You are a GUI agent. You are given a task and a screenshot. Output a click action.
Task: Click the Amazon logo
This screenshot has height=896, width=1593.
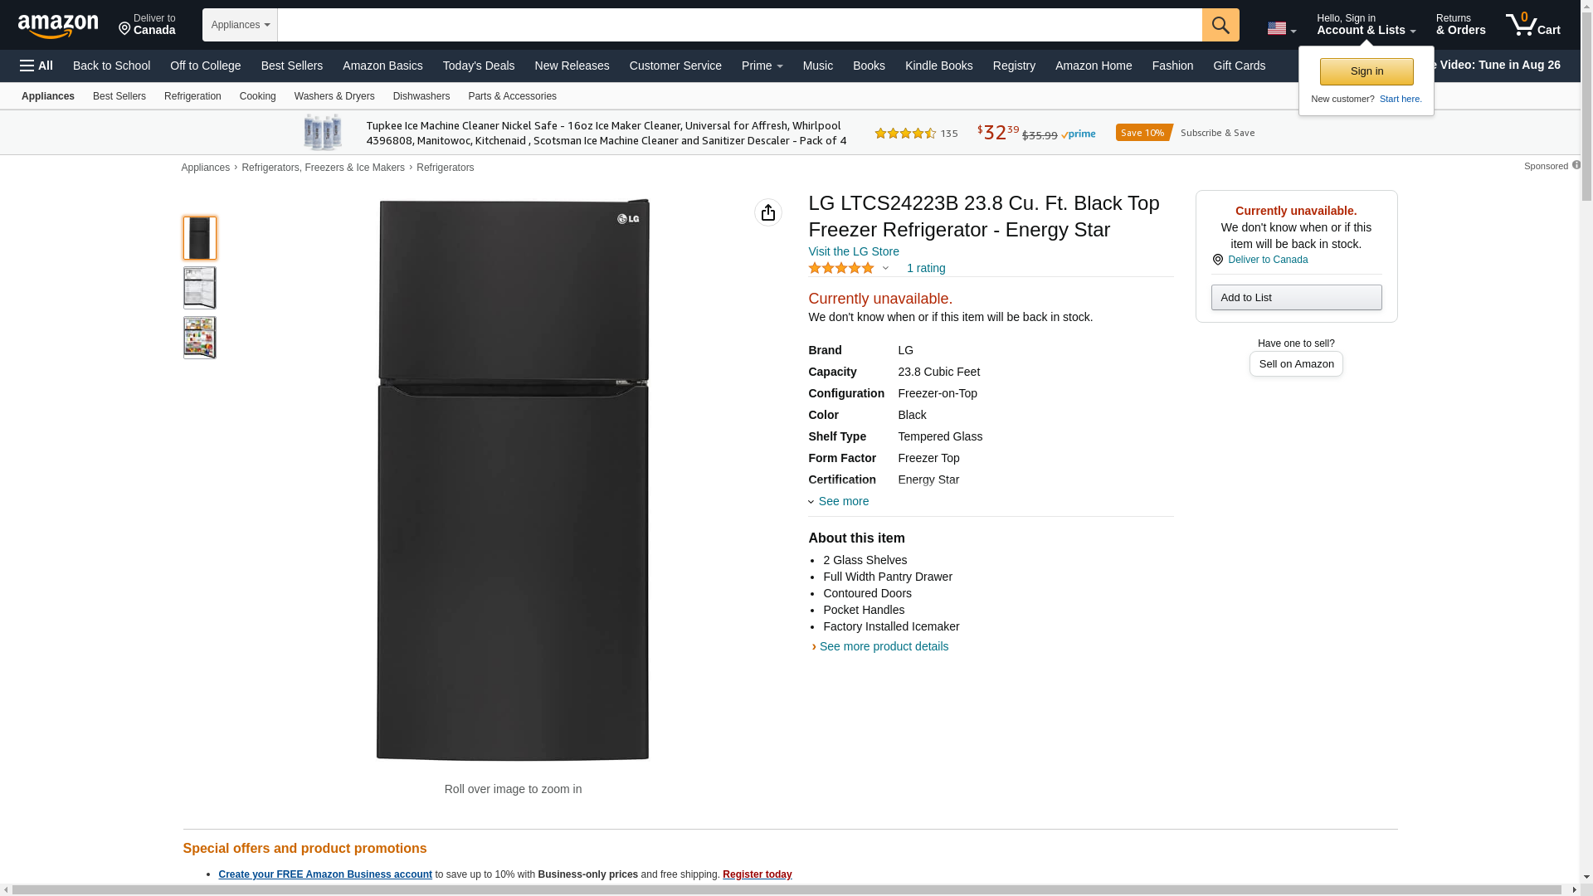pyautogui.click(x=58, y=27)
